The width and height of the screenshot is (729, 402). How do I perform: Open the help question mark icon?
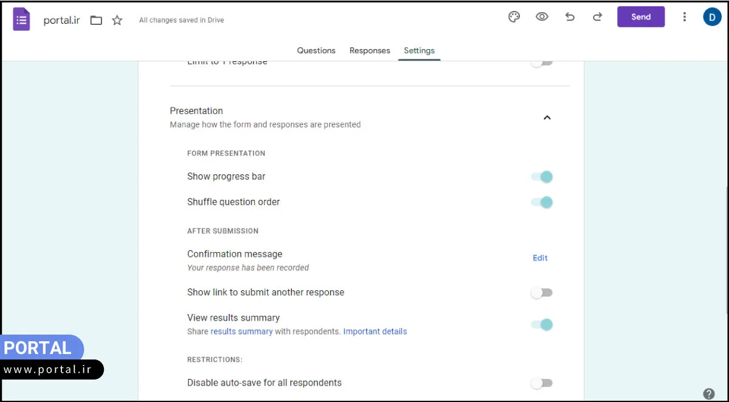pos(708,393)
